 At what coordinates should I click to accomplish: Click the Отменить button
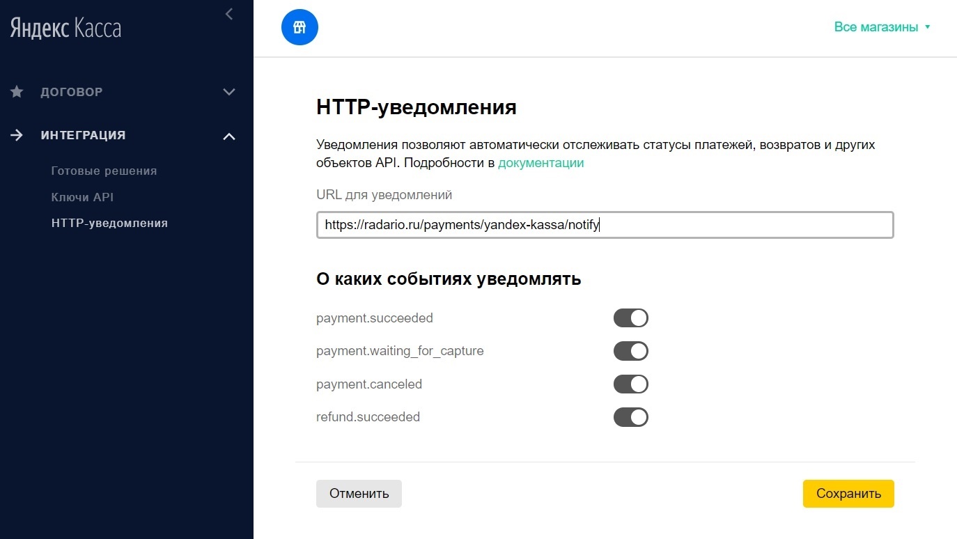tap(359, 494)
